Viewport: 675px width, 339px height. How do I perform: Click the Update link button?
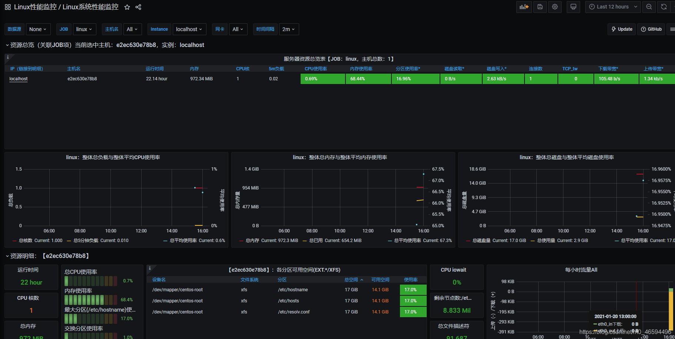click(x=622, y=29)
